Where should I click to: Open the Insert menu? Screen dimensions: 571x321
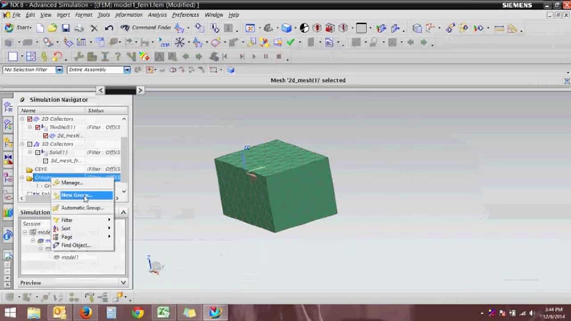point(63,15)
